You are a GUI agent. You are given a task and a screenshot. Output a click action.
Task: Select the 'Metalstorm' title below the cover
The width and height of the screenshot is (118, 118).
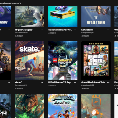coord(87,30)
